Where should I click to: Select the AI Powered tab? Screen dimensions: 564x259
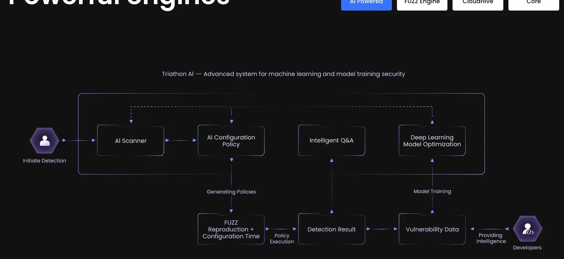coord(366,4)
